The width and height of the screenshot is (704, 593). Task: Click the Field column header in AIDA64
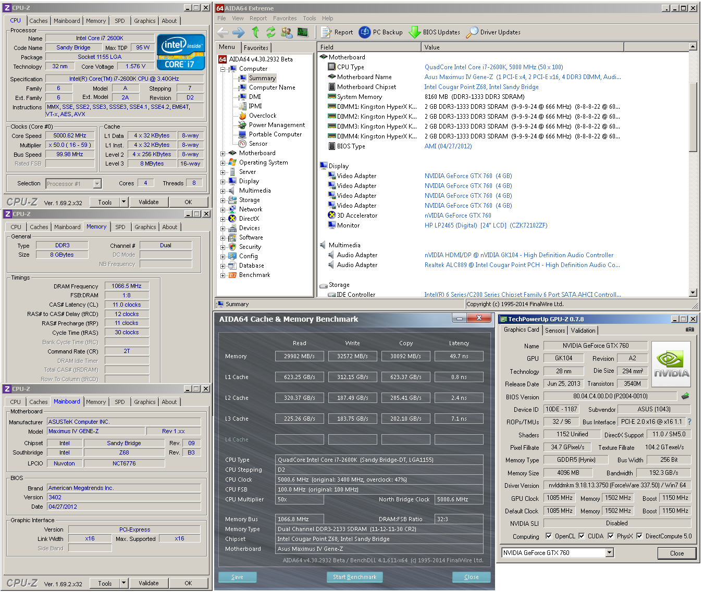[x=369, y=47]
